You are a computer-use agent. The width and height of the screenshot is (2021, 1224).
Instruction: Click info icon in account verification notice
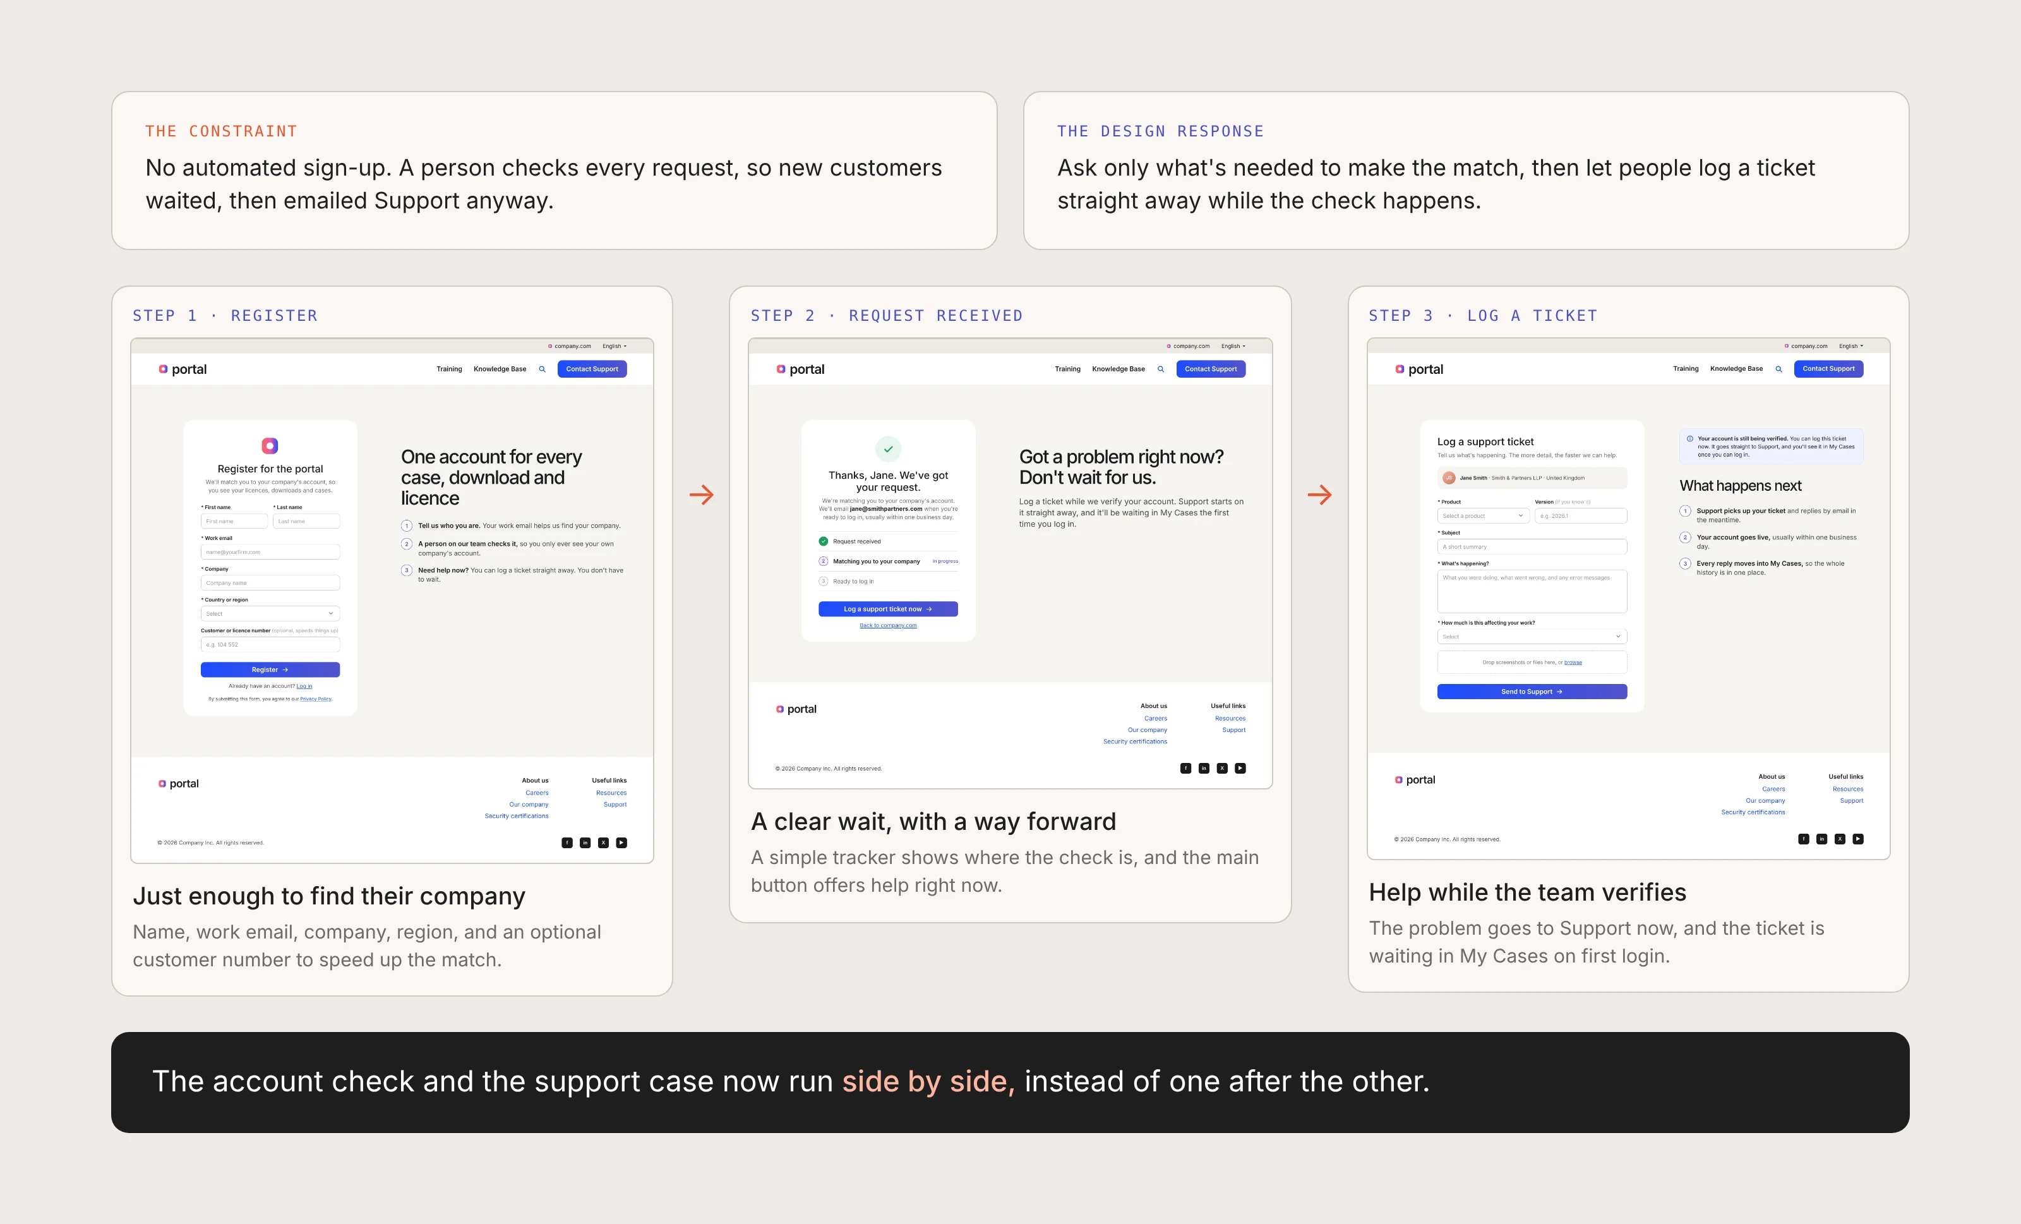(x=1689, y=439)
